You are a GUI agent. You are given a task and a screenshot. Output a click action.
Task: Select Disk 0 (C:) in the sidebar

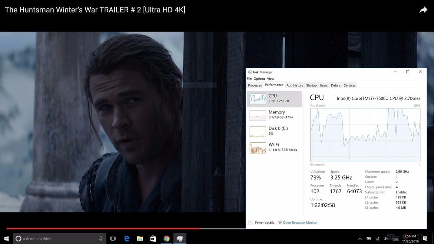tap(274, 131)
